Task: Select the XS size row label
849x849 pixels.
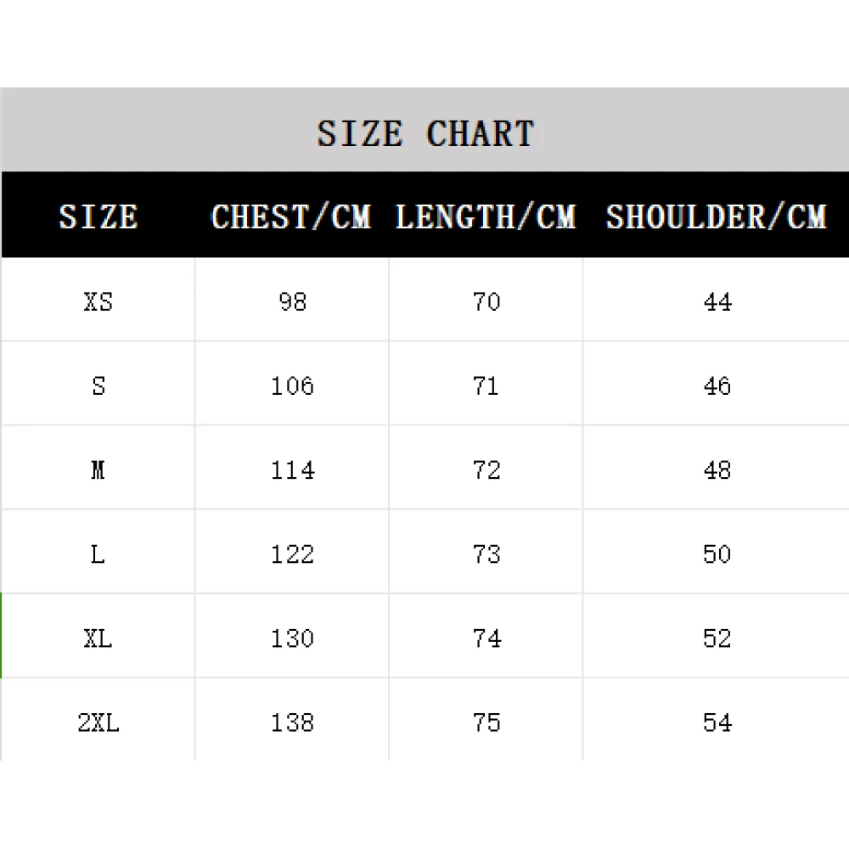Action: [98, 301]
